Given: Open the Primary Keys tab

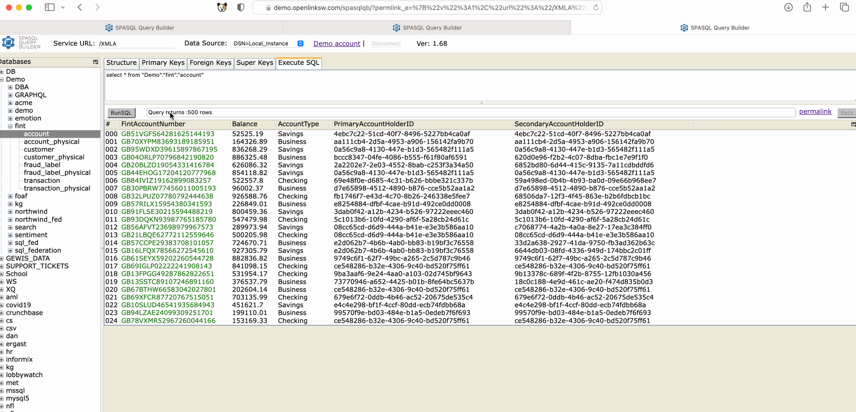Looking at the screenshot, I should (163, 63).
